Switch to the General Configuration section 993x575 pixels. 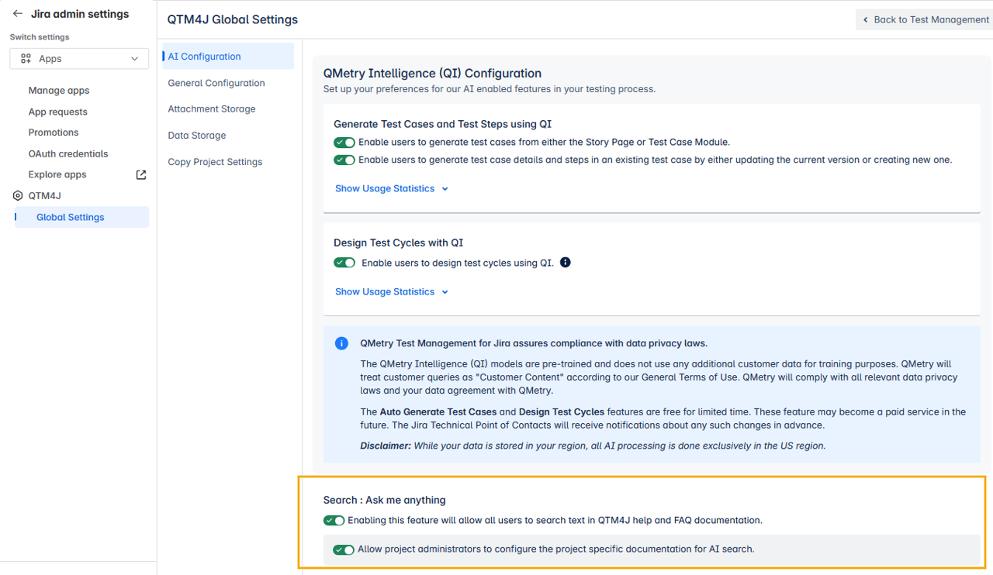coord(216,83)
